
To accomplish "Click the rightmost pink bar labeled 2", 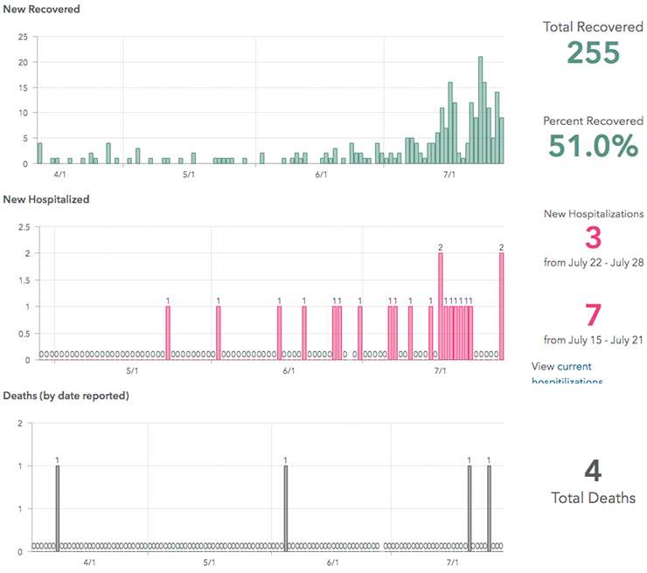I will click(x=502, y=306).
